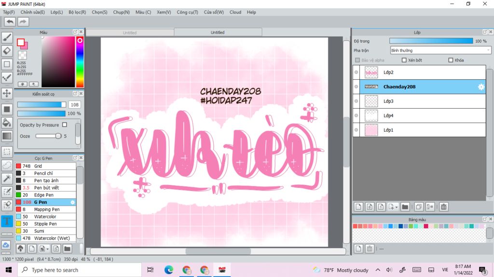Screen dimensions: 494x277
Task: Click download brush from cloud icon
Action: 21,249
